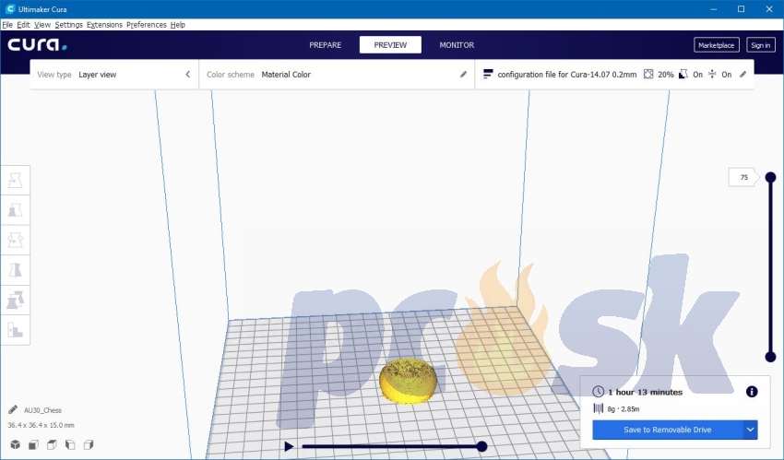Switch to left side view cube icon

[70, 444]
